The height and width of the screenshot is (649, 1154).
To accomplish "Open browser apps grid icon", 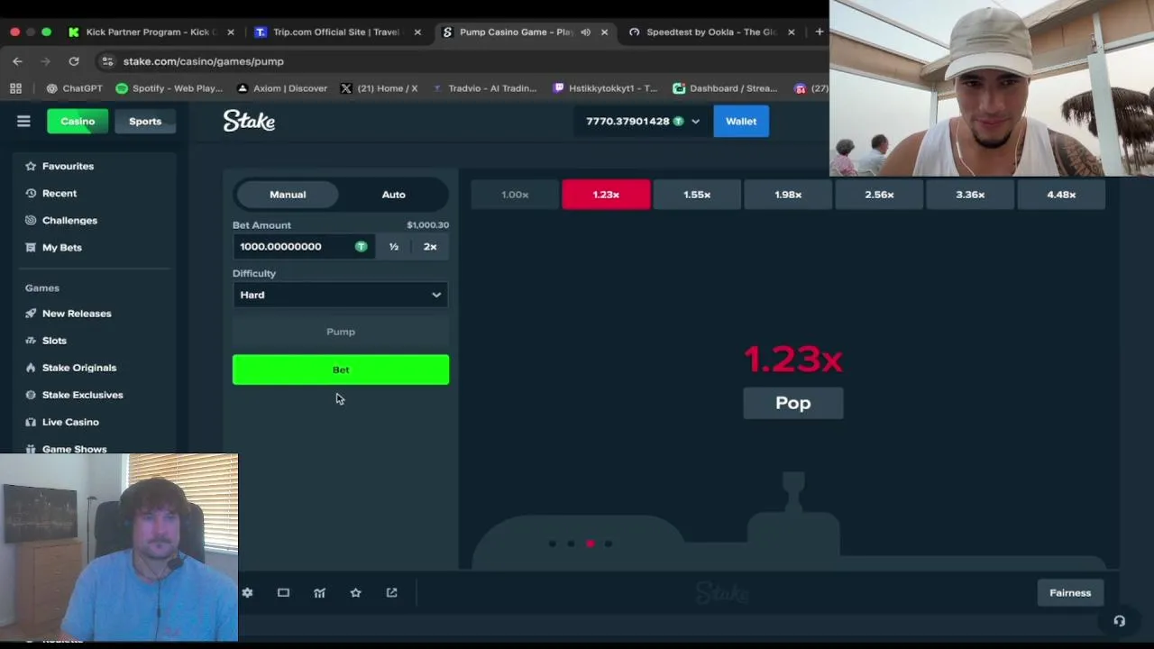I will click(x=15, y=88).
